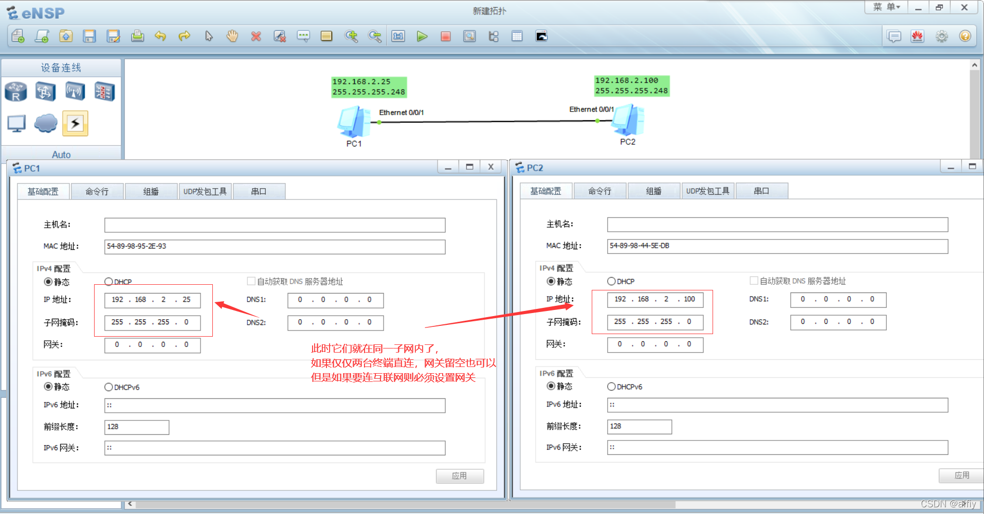Open the 菜单 dropdown menu
Screen dimensions: 984x514
886,7
